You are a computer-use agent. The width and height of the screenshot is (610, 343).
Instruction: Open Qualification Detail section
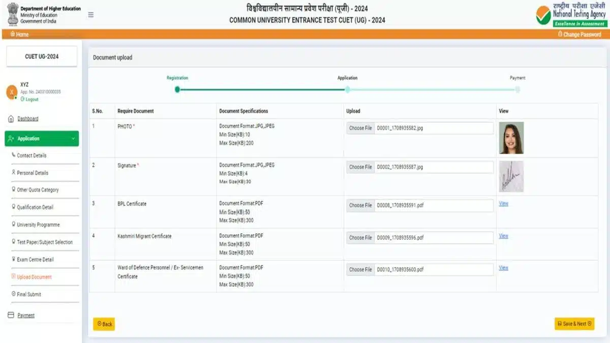tap(35, 207)
